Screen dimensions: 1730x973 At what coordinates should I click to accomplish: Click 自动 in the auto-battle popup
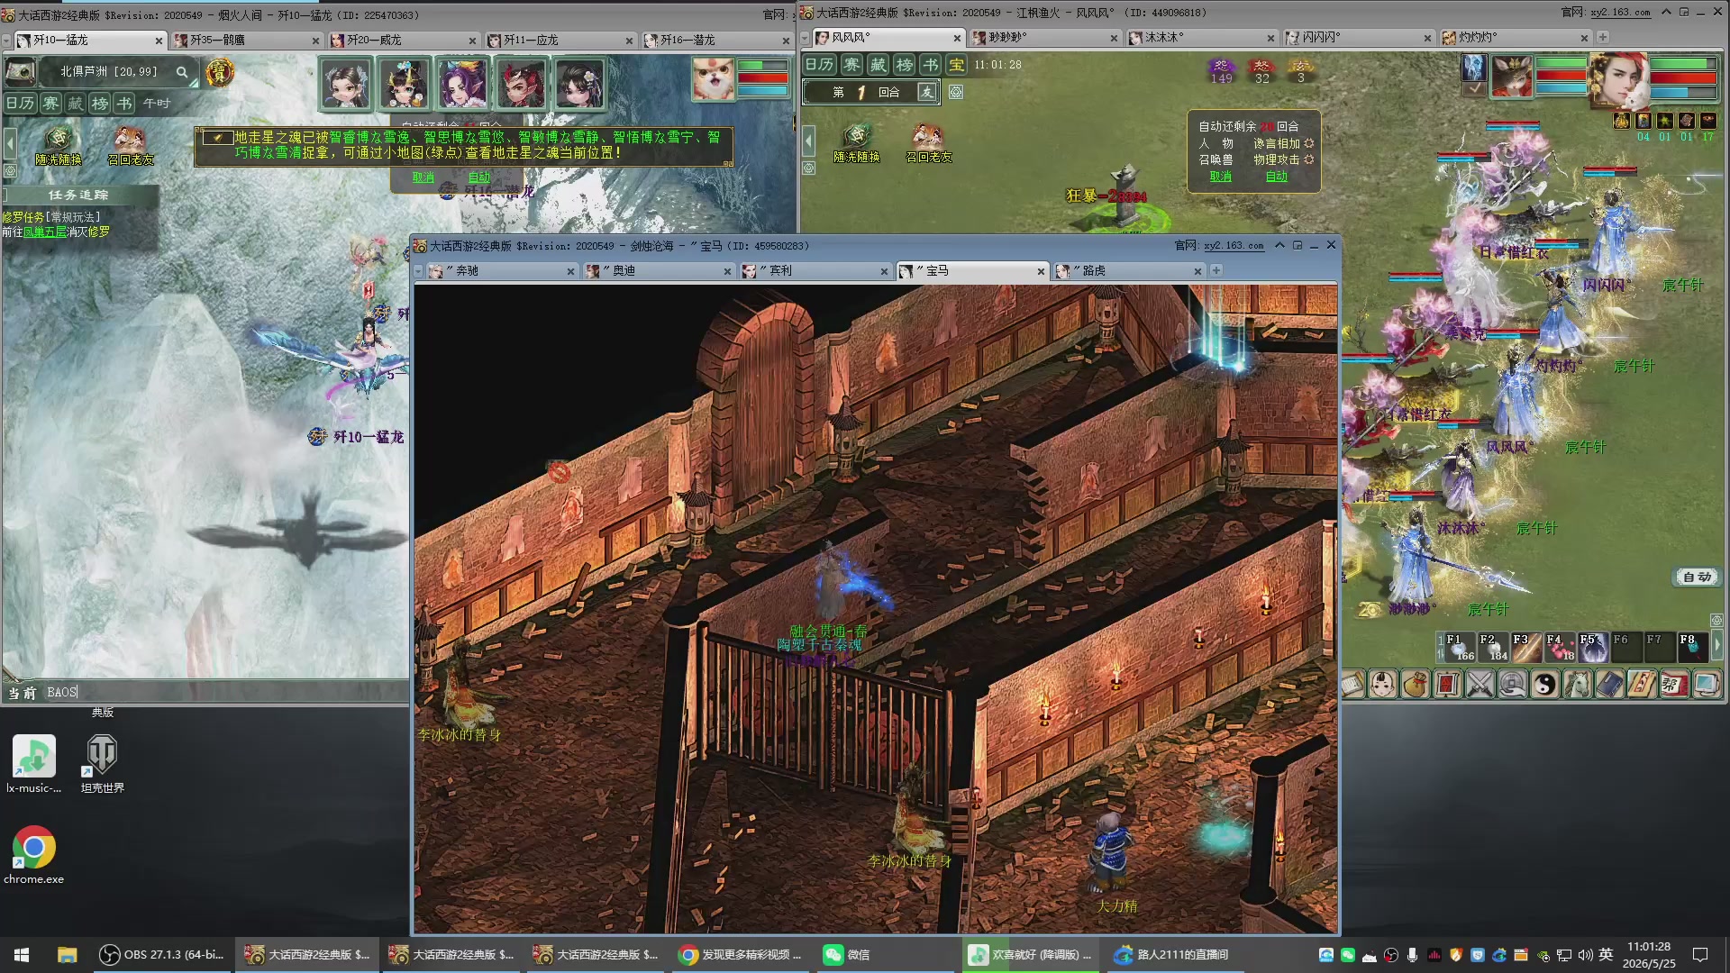1277,177
